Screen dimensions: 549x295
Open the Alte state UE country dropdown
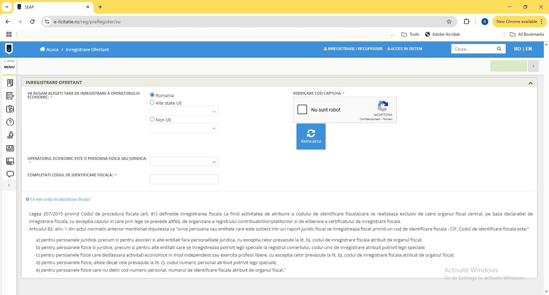pos(184,111)
